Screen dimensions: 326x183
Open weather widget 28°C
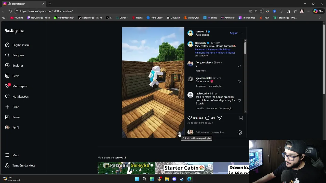(x=12, y=179)
